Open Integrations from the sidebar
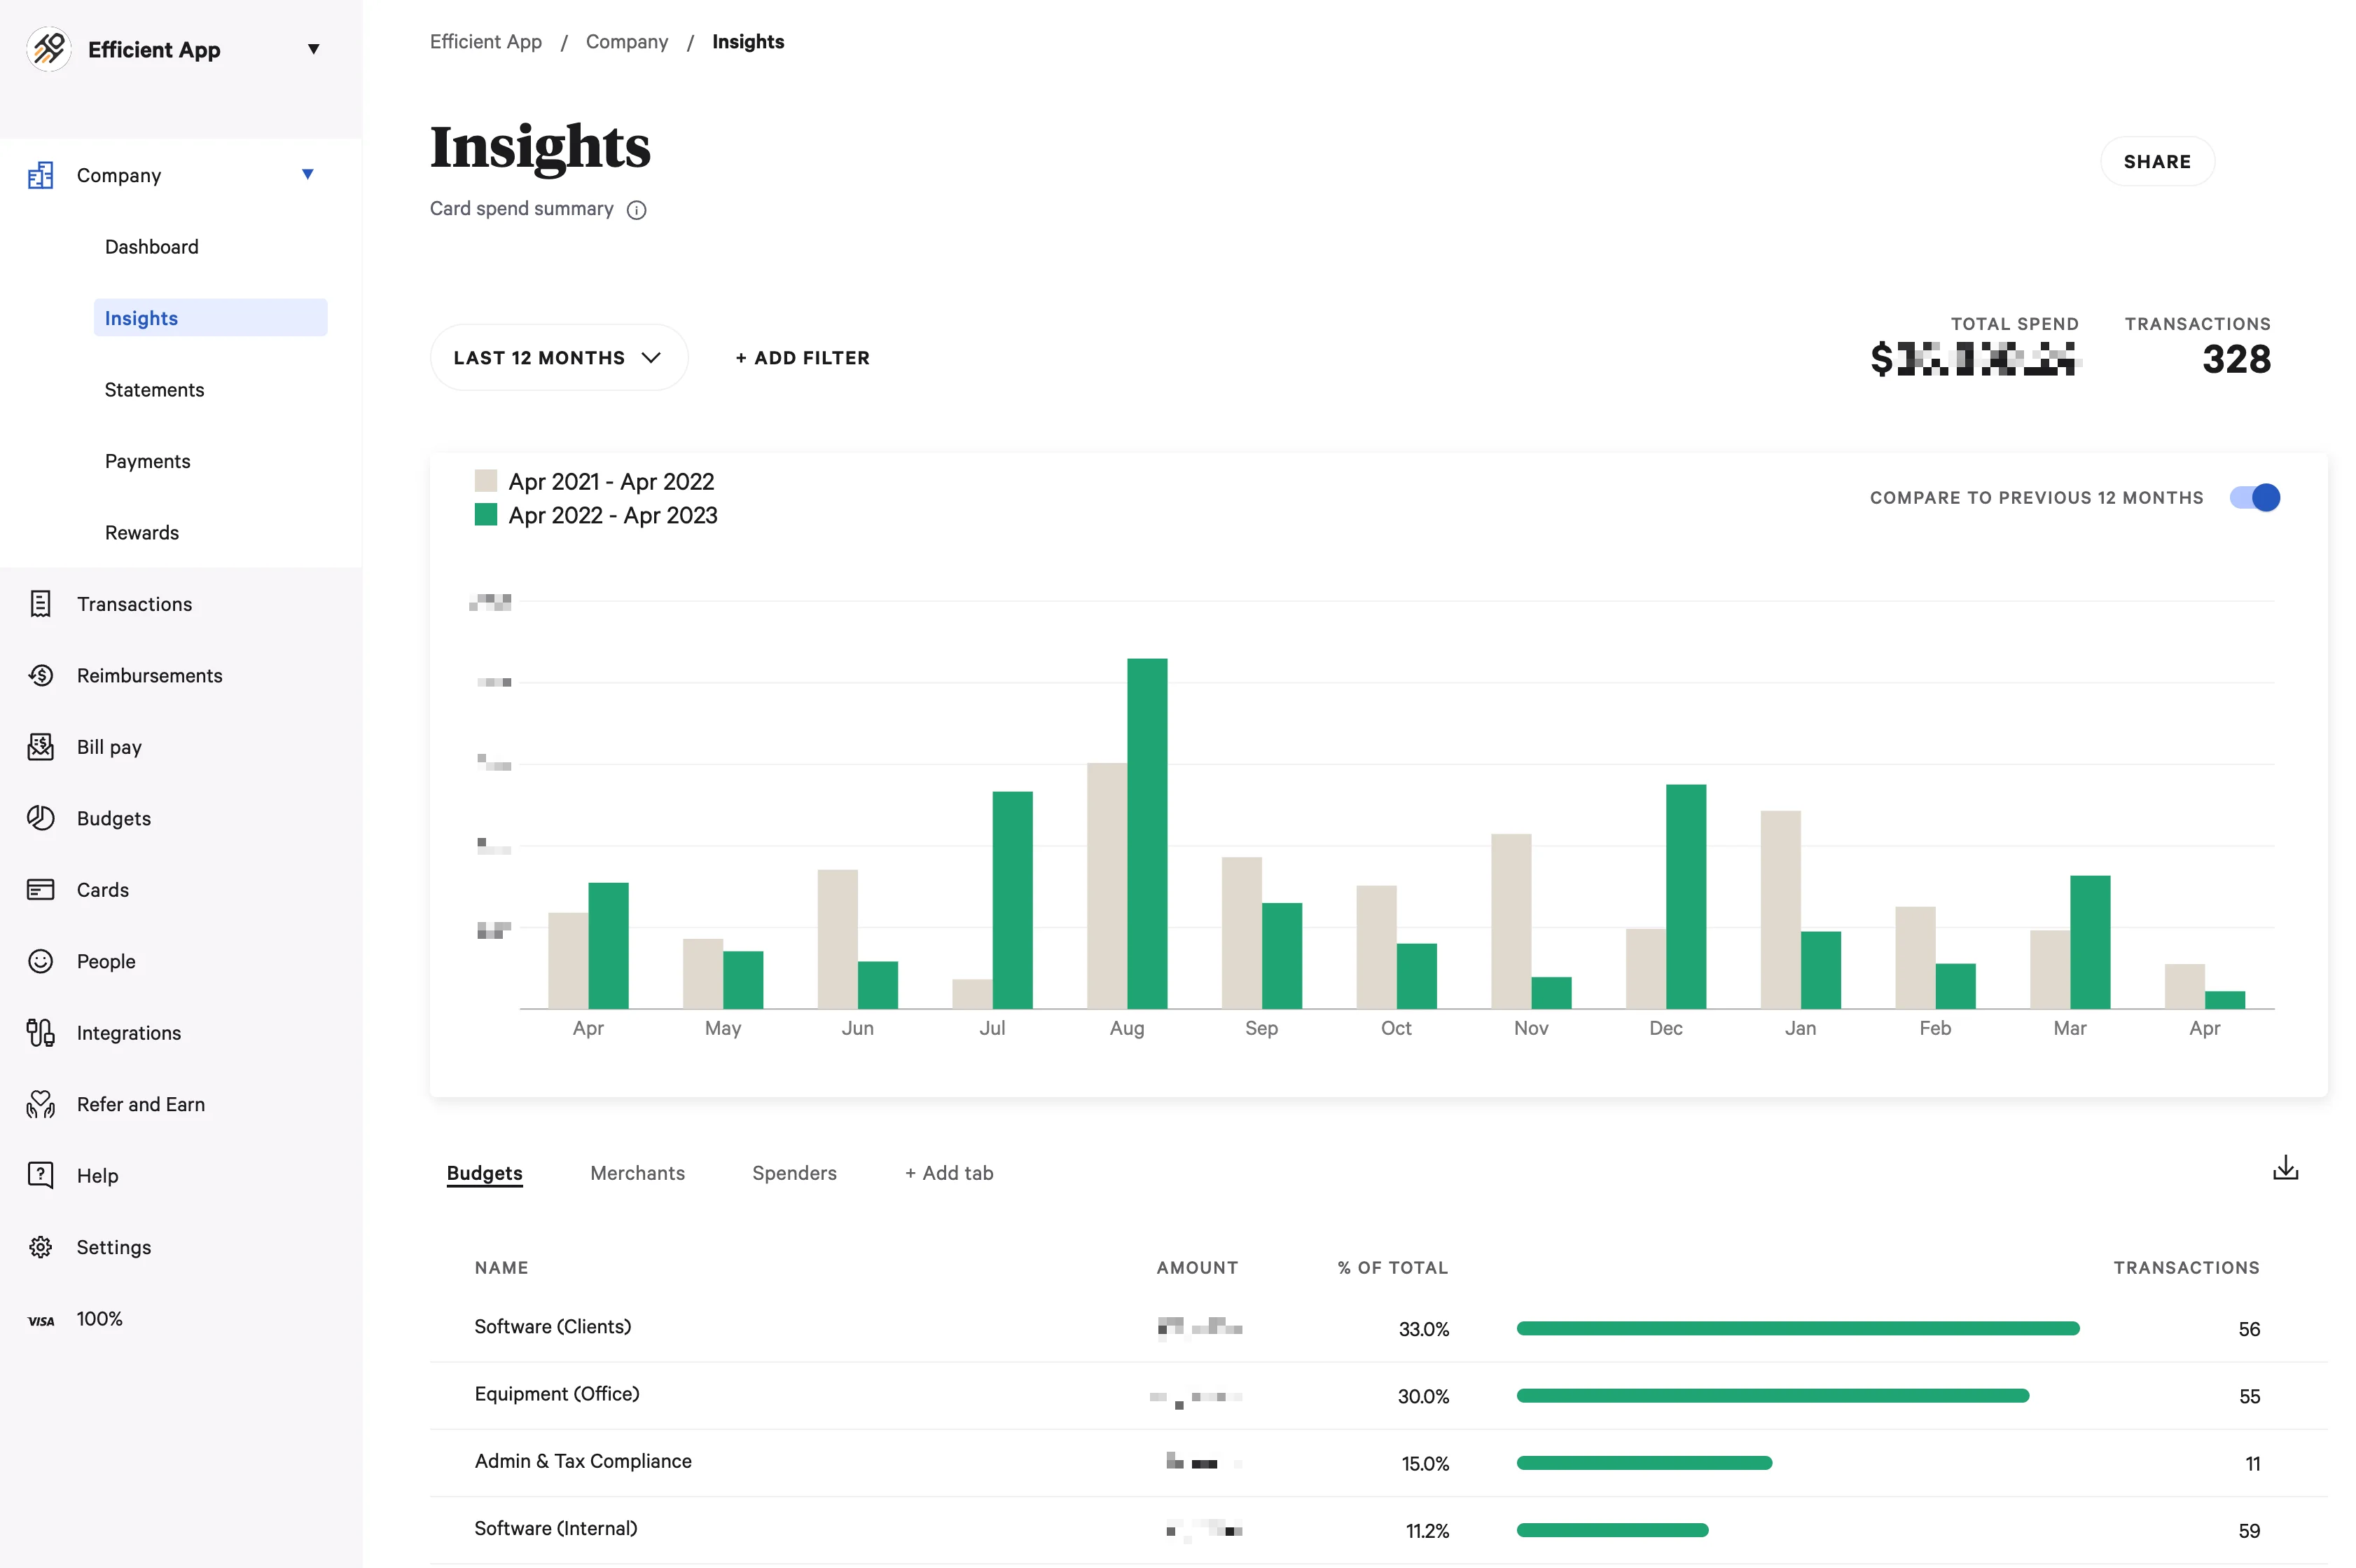The height and width of the screenshot is (1568, 2356). click(x=127, y=1032)
